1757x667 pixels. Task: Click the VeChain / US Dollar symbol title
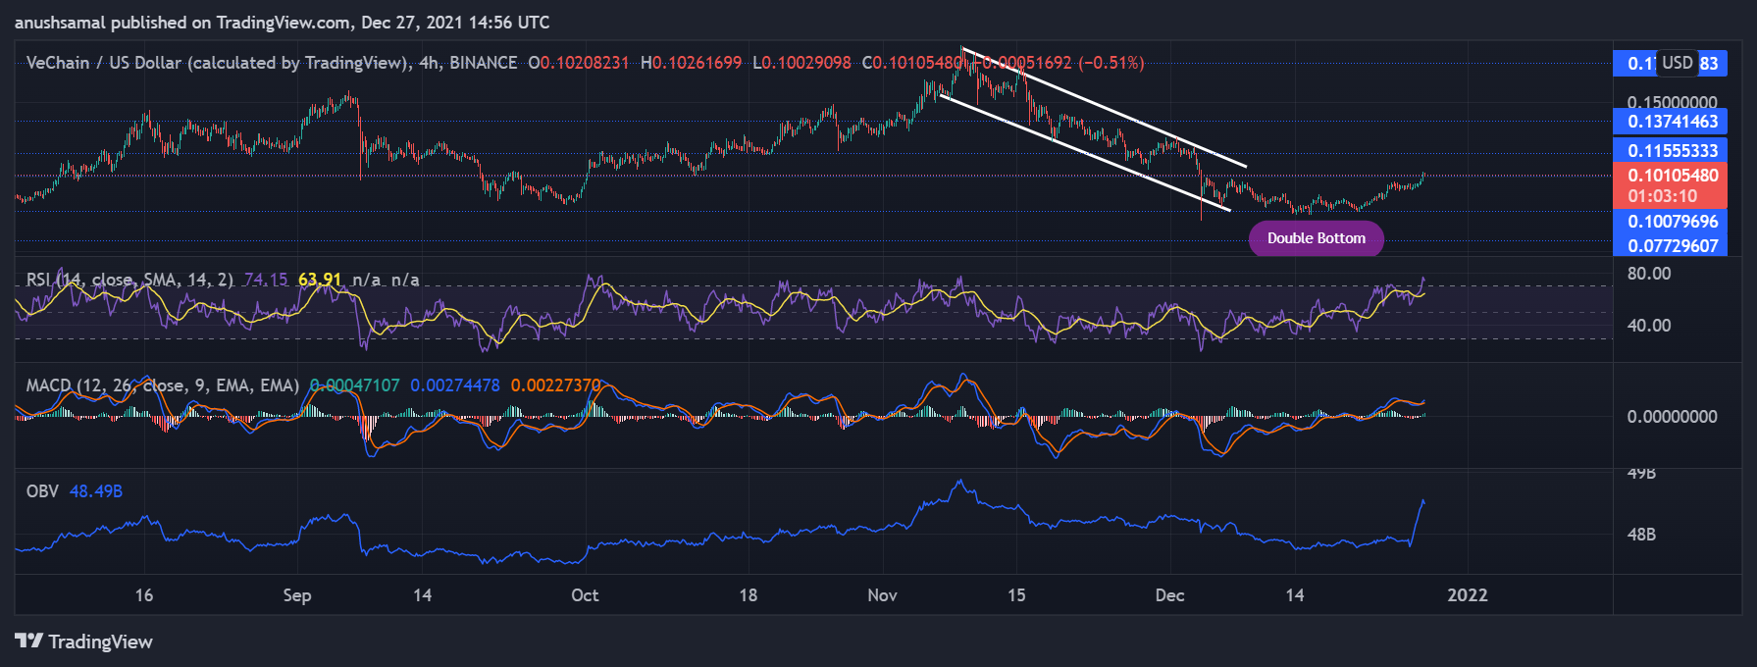click(x=216, y=63)
